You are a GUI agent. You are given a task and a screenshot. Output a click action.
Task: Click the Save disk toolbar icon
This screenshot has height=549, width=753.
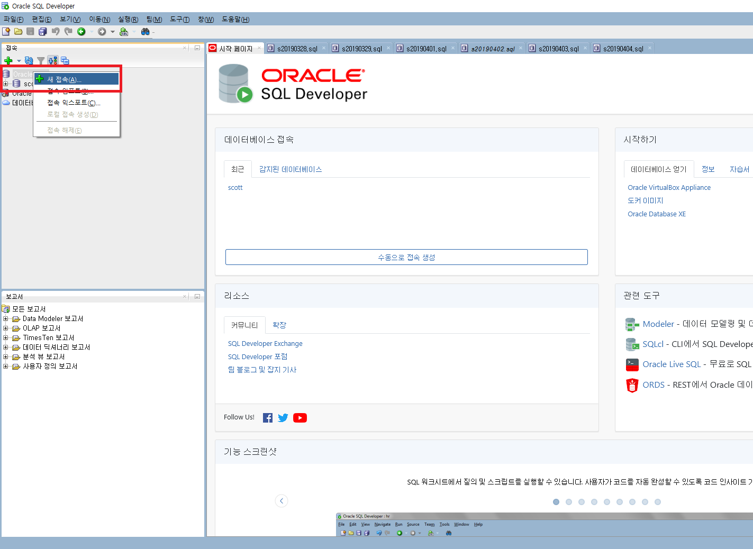point(30,32)
